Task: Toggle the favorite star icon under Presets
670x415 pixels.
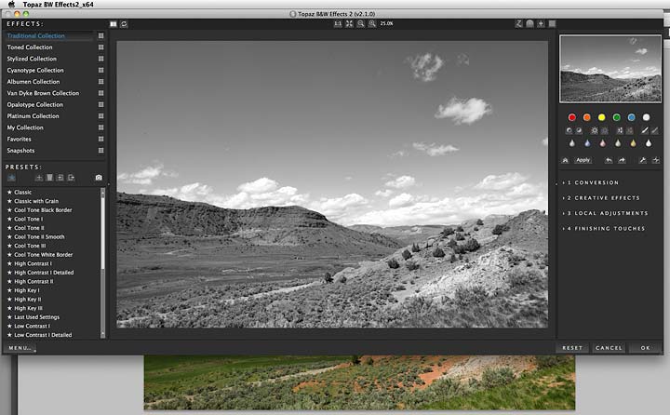Action: tap(11, 178)
